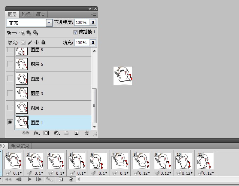Click the layers panel scrollbar thumb

94,106
